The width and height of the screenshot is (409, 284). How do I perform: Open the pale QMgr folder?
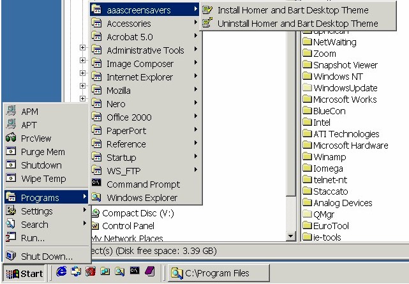pyautogui.click(x=318, y=214)
